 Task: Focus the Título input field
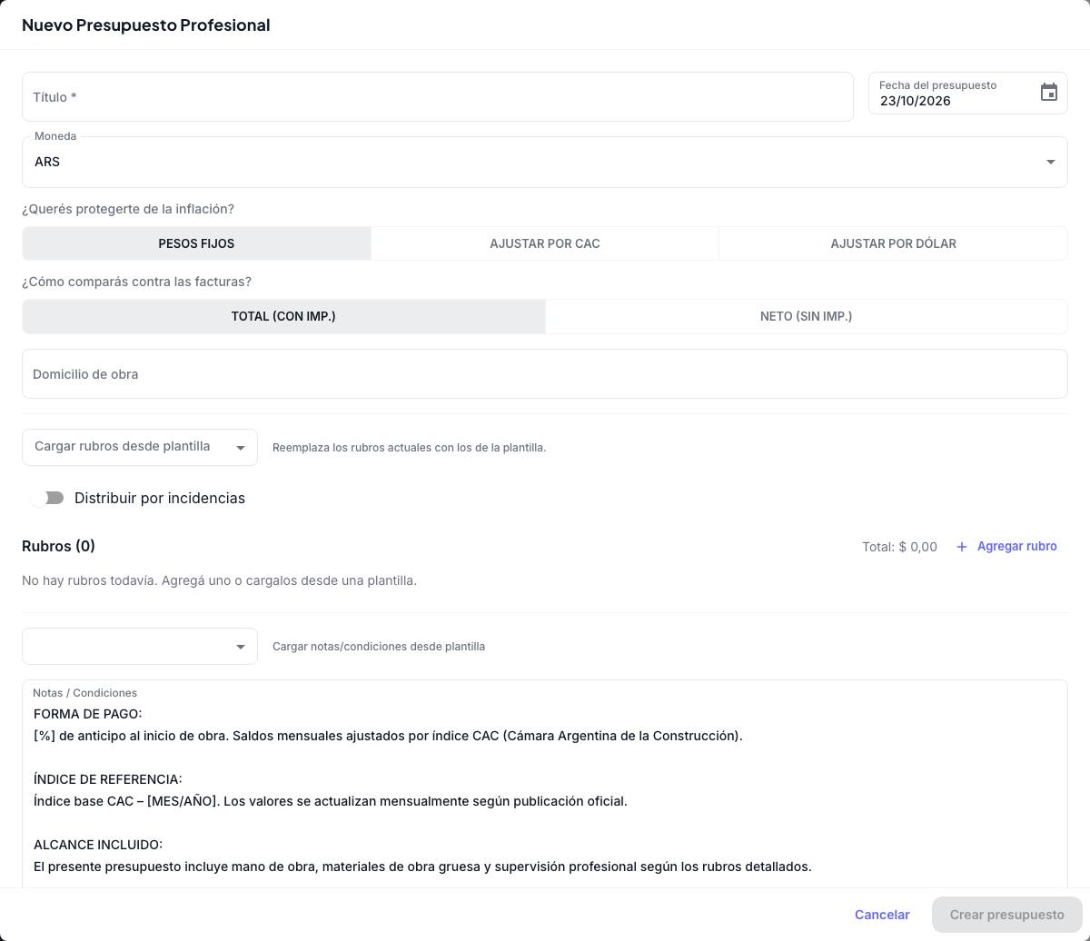438,97
